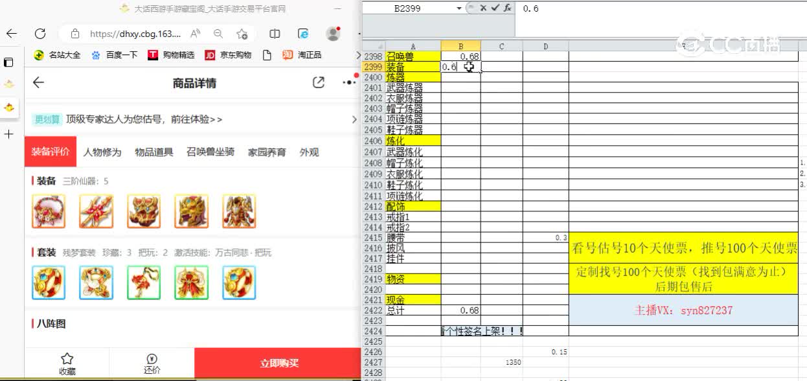Start read aloud from the address bar
Viewport: 807px width, 381px height.
pos(195,34)
